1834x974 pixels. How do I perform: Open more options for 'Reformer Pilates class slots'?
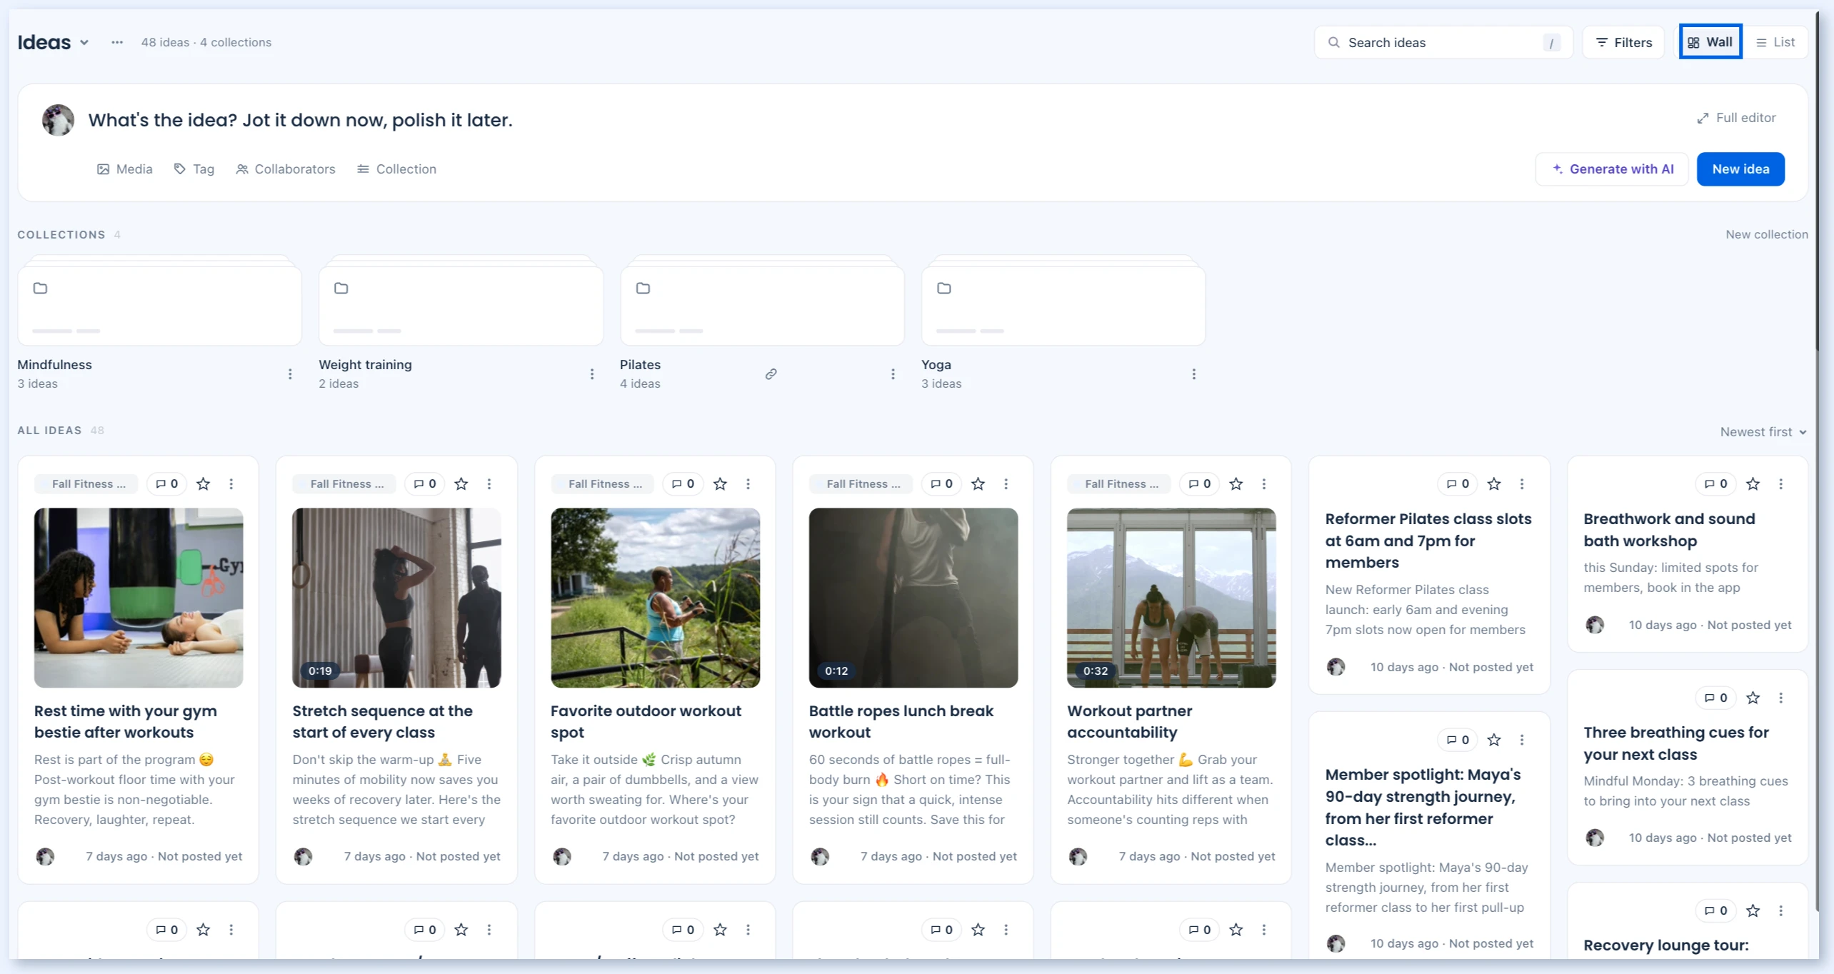click(x=1522, y=484)
